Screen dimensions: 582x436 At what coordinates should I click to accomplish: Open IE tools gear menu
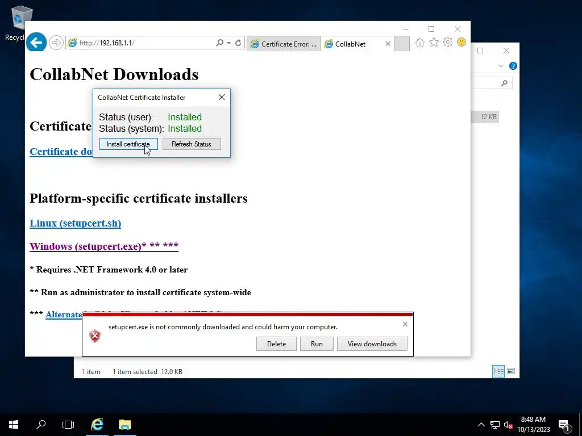[448, 42]
